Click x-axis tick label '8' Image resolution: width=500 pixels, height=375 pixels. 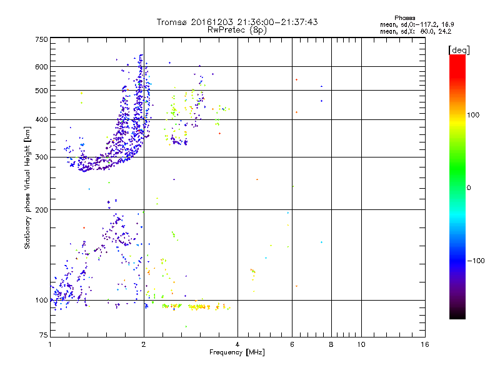(331, 344)
